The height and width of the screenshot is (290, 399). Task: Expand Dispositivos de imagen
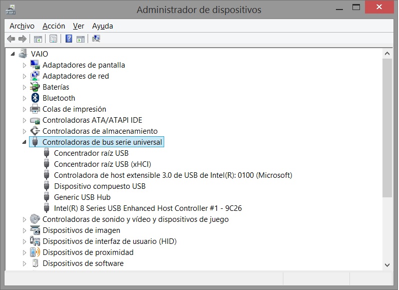[x=25, y=230]
